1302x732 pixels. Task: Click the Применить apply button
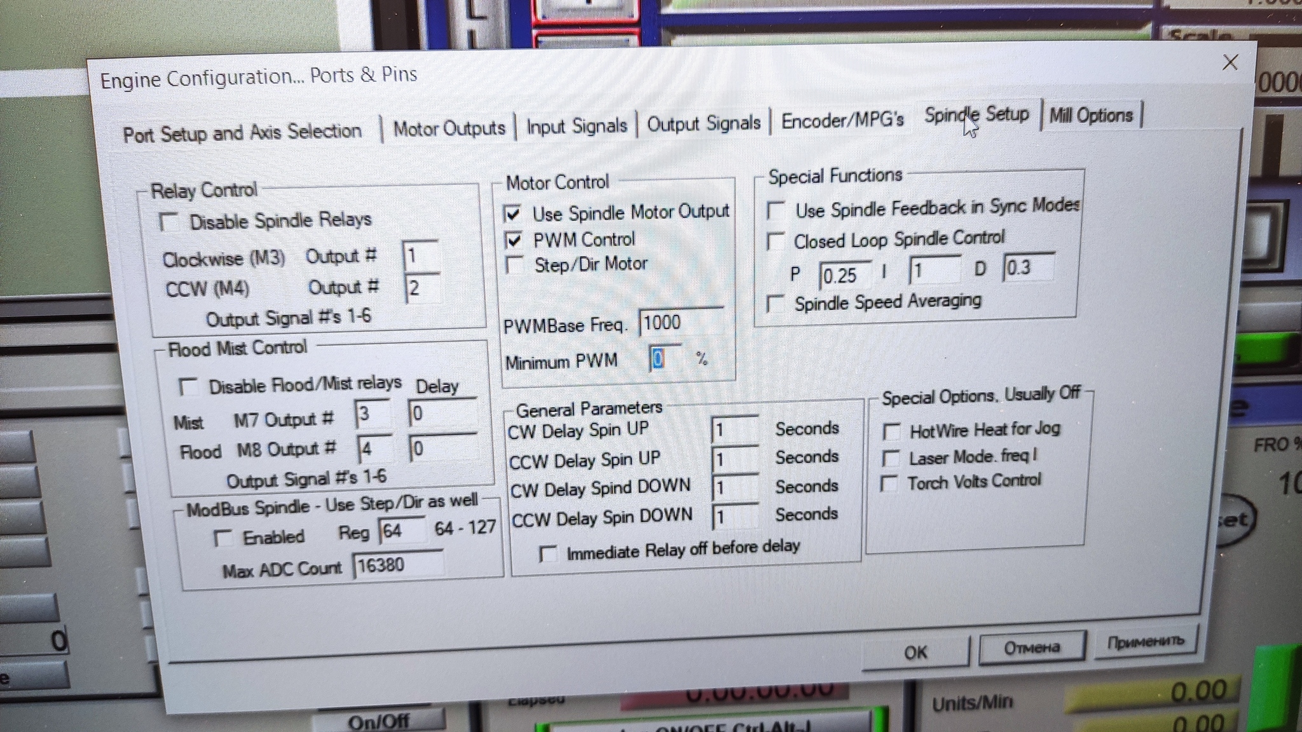click(1146, 642)
